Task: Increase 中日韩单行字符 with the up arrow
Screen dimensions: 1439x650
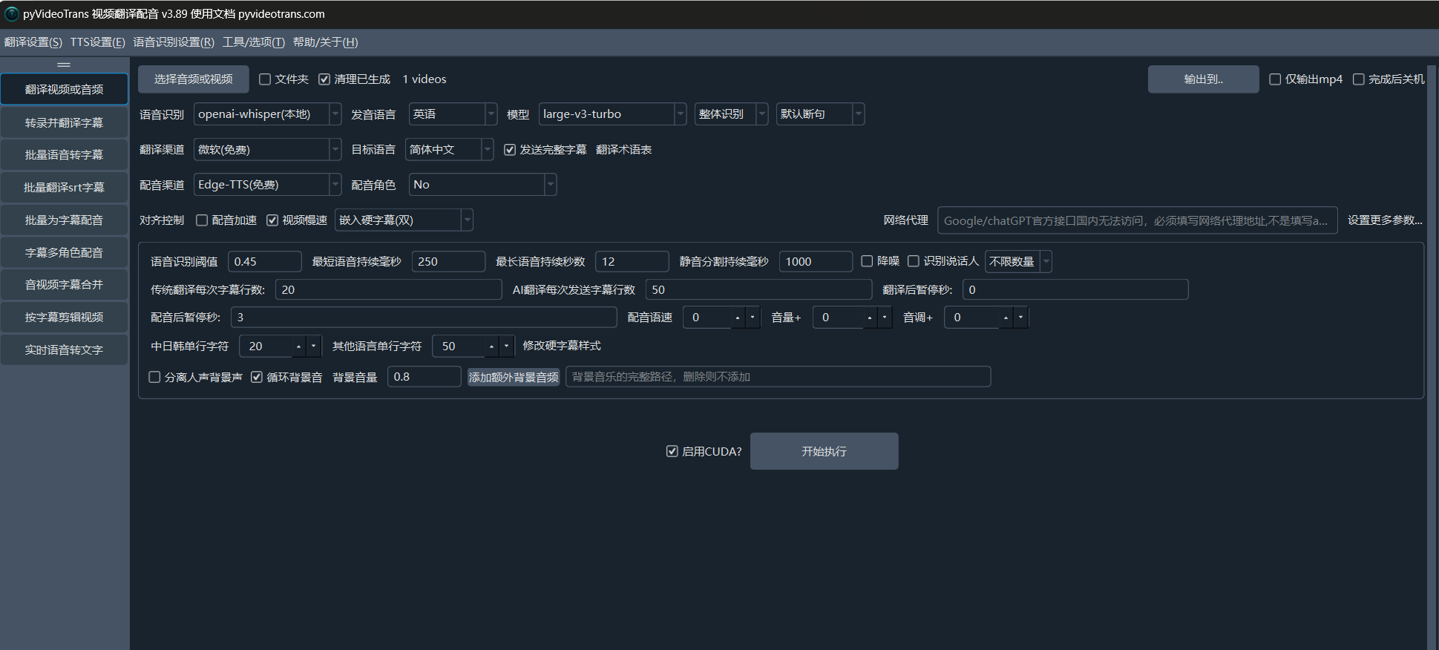Action: pyautogui.click(x=298, y=347)
